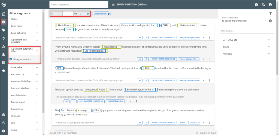The height and width of the screenshot is (135, 279).
Task: Jump to the first page of segments
Action: (52, 14)
